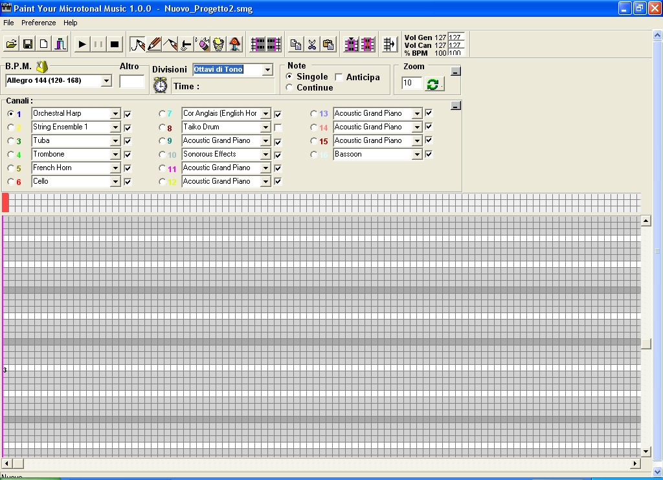Click the Vol Can value input field

(x=456, y=45)
